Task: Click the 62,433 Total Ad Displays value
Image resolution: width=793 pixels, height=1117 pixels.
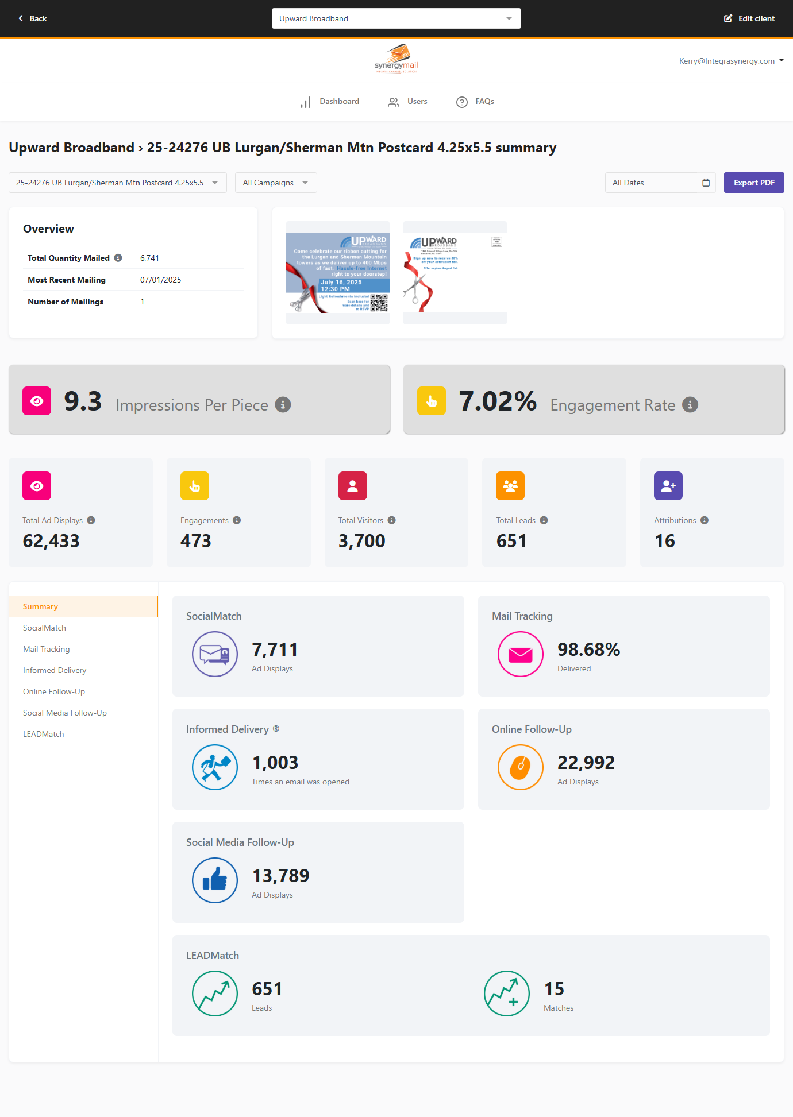Action: pyautogui.click(x=51, y=541)
